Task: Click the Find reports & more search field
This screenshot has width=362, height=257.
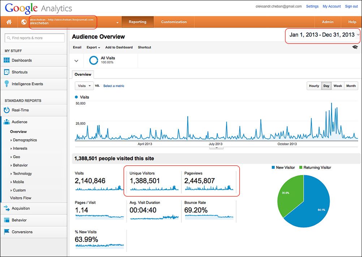Action: (35, 38)
